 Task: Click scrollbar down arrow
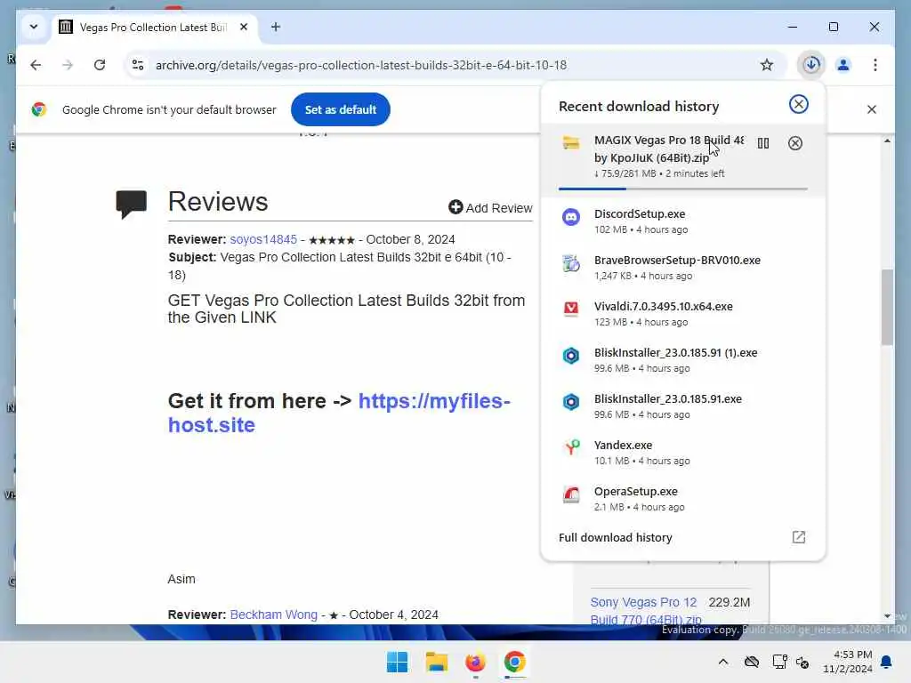887,615
